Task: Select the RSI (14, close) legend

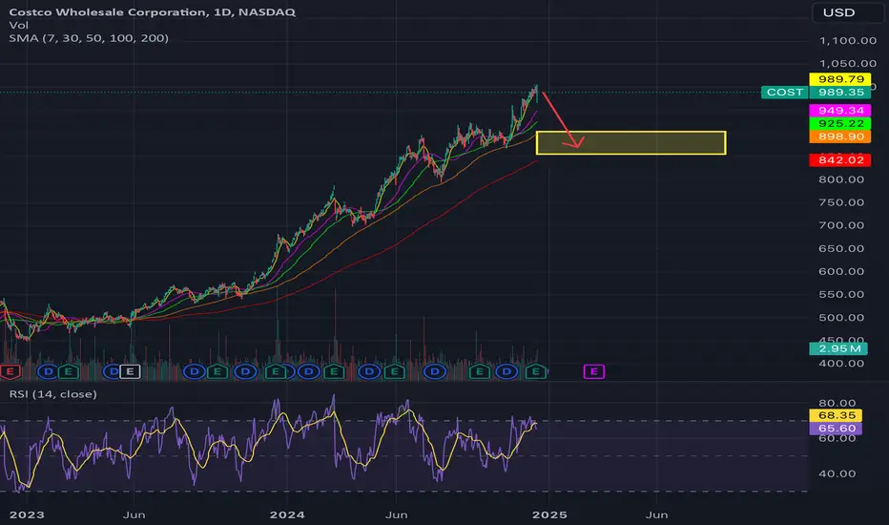Action: [x=52, y=394]
